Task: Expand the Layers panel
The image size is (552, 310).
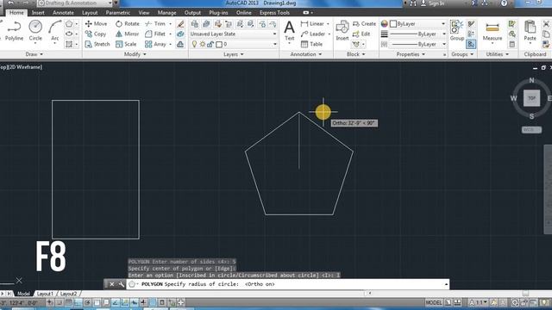Action: (x=234, y=54)
